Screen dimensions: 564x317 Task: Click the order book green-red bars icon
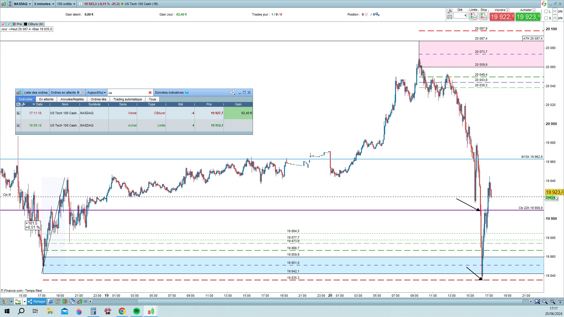(65, 301)
